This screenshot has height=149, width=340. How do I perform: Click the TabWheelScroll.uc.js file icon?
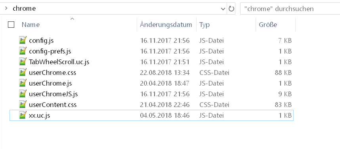coord(23,62)
